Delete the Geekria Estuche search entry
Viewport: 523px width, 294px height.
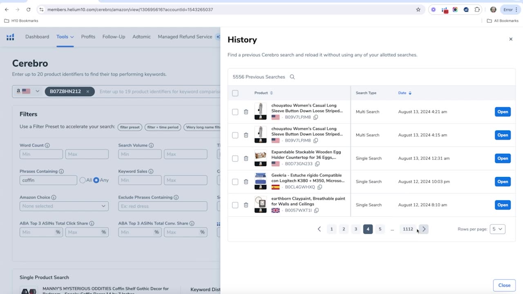pyautogui.click(x=246, y=182)
